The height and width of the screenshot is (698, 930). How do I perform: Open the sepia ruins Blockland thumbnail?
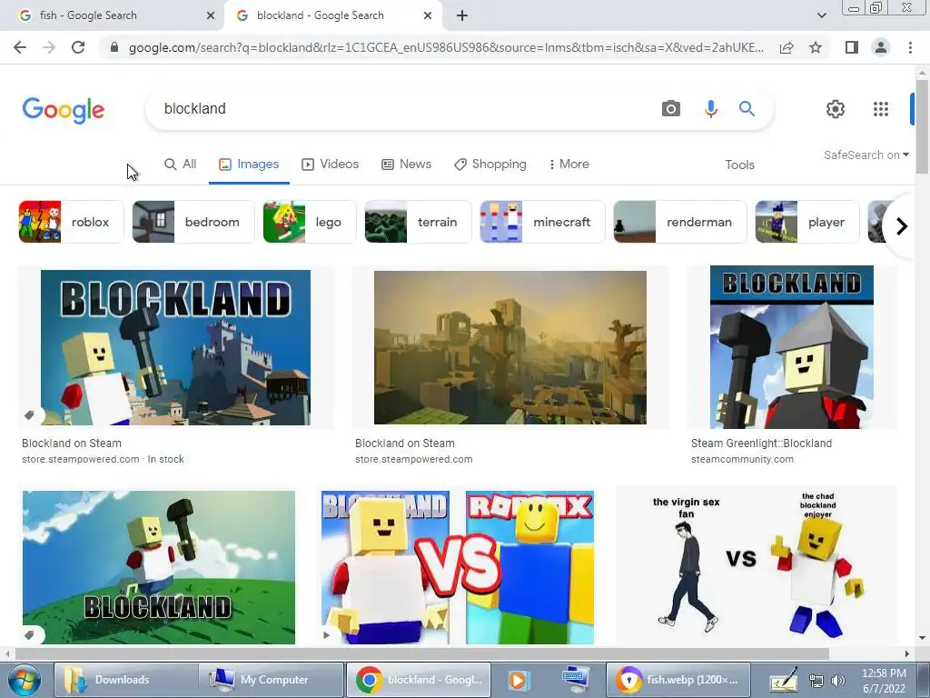coord(510,347)
